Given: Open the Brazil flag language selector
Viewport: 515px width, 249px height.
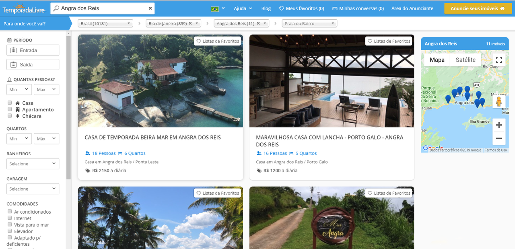Looking at the screenshot, I should pos(217,8).
